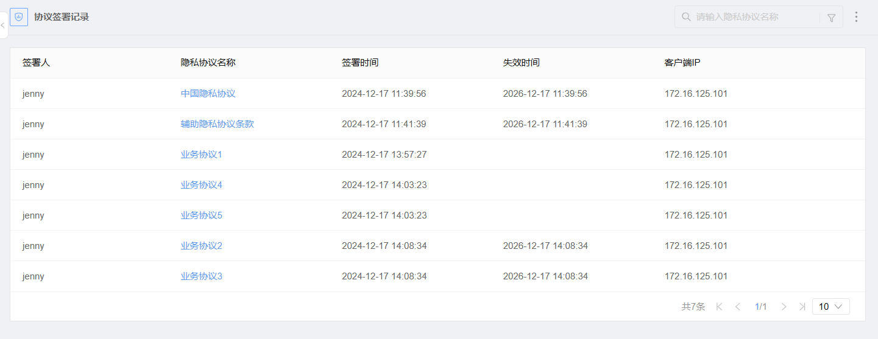Open the 业务协议2 link
This screenshot has height=339, width=878.
(201, 246)
